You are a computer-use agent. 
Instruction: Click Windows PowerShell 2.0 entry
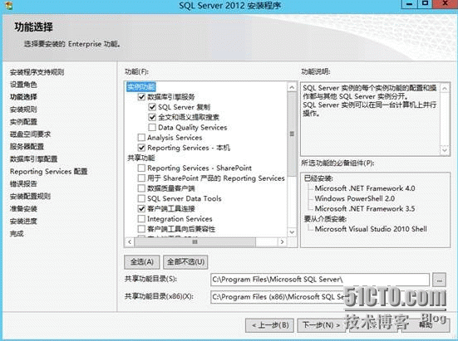pos(355,198)
